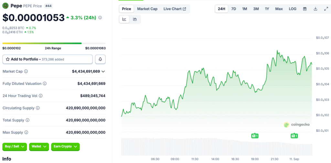331x163 pixels.
Task: Expand the Market Cap value chevron
Action: [x=103, y=71]
